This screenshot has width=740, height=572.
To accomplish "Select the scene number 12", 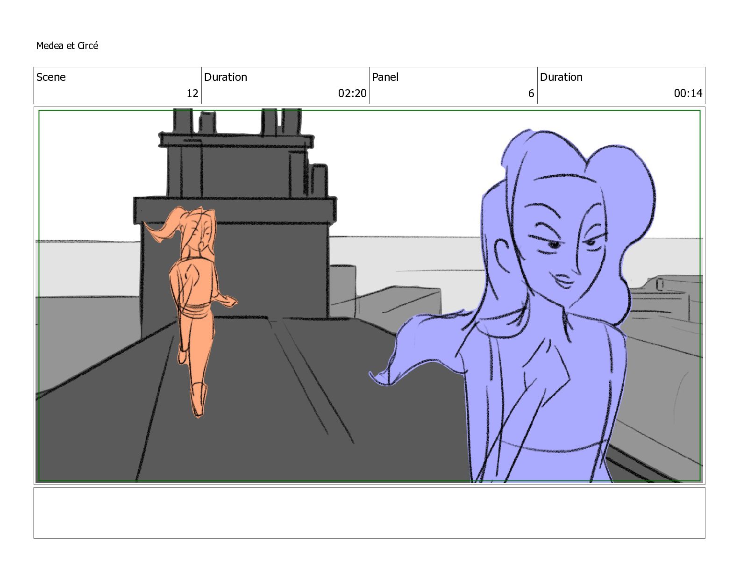I will pyautogui.click(x=192, y=93).
